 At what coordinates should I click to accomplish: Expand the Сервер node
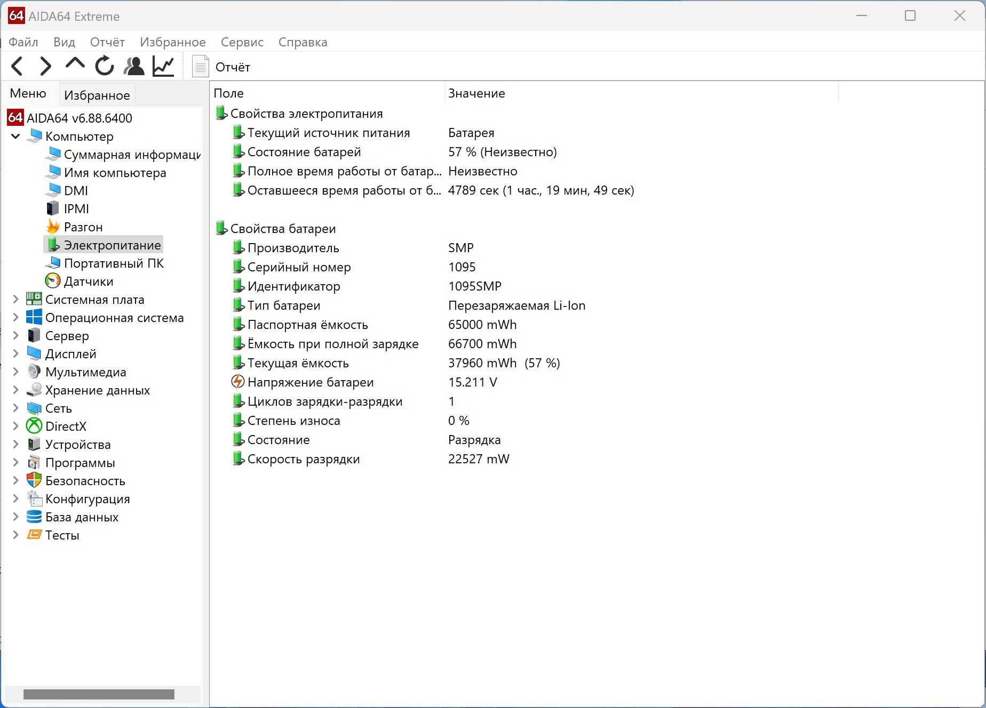click(x=15, y=335)
